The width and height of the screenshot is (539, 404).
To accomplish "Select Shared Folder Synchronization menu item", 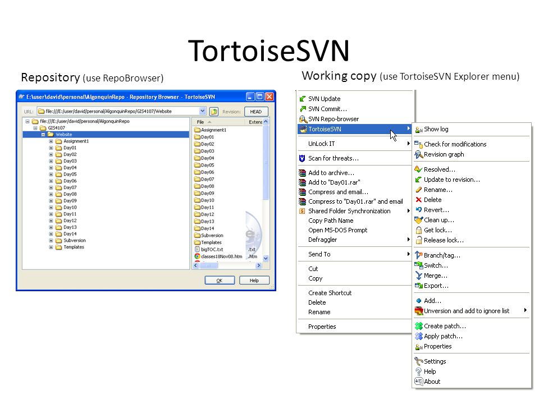I will coord(355,211).
